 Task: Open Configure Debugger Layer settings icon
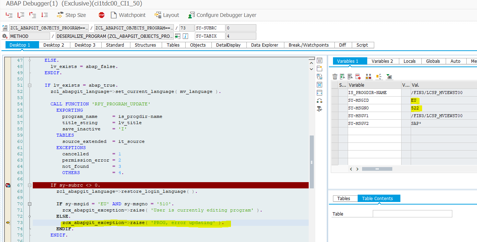[191, 15]
